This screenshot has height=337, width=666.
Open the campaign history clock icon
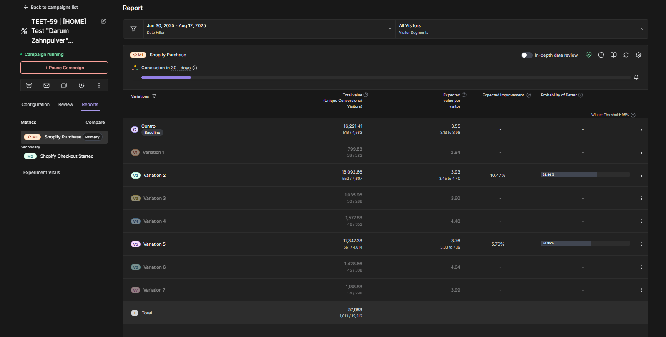82,85
